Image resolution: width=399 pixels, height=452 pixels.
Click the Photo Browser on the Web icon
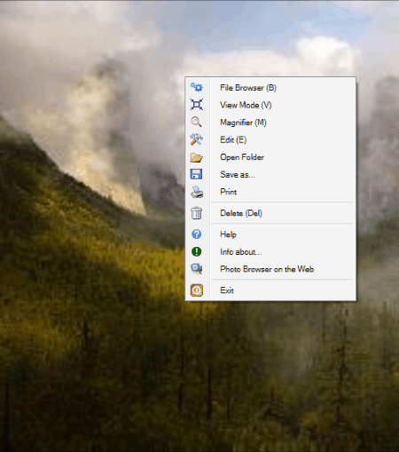point(197,269)
